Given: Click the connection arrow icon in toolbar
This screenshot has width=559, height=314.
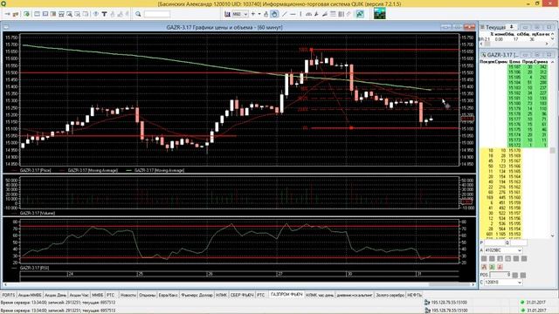Looking at the screenshot, I should coord(7,14).
